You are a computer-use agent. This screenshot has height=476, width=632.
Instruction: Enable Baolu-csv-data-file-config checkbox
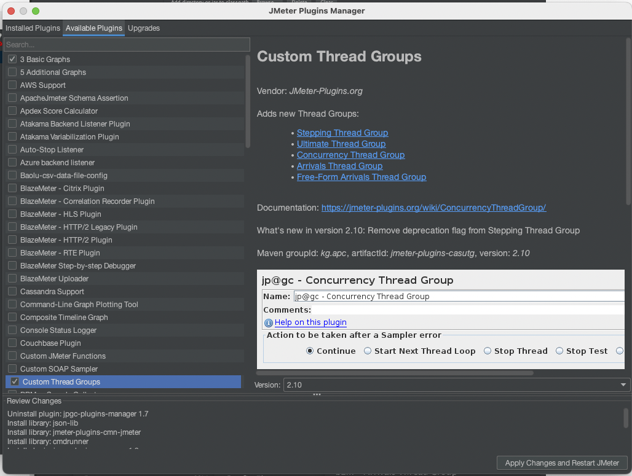coord(12,175)
